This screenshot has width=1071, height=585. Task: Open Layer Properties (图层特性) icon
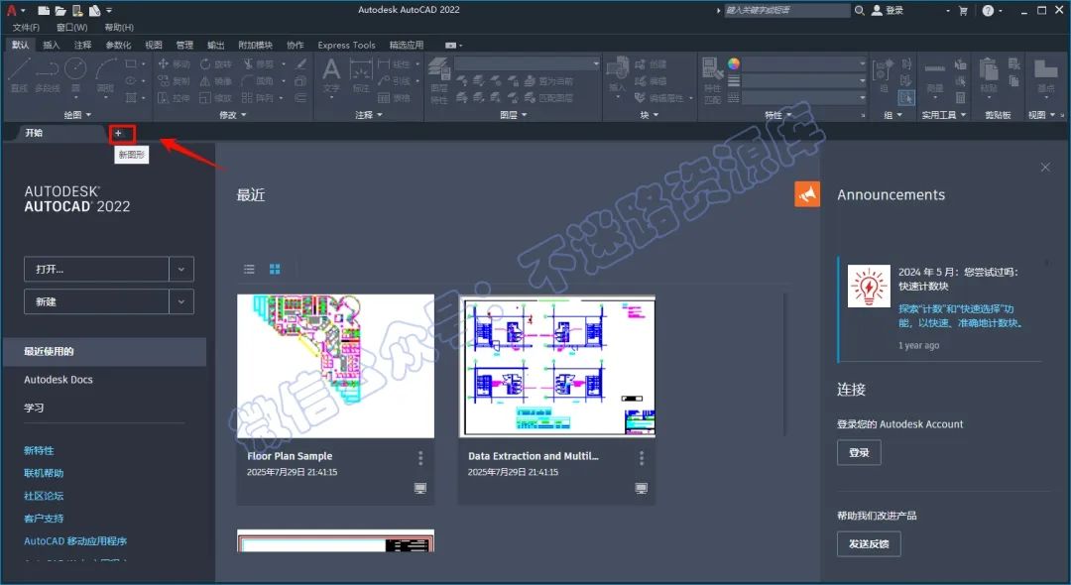439,80
